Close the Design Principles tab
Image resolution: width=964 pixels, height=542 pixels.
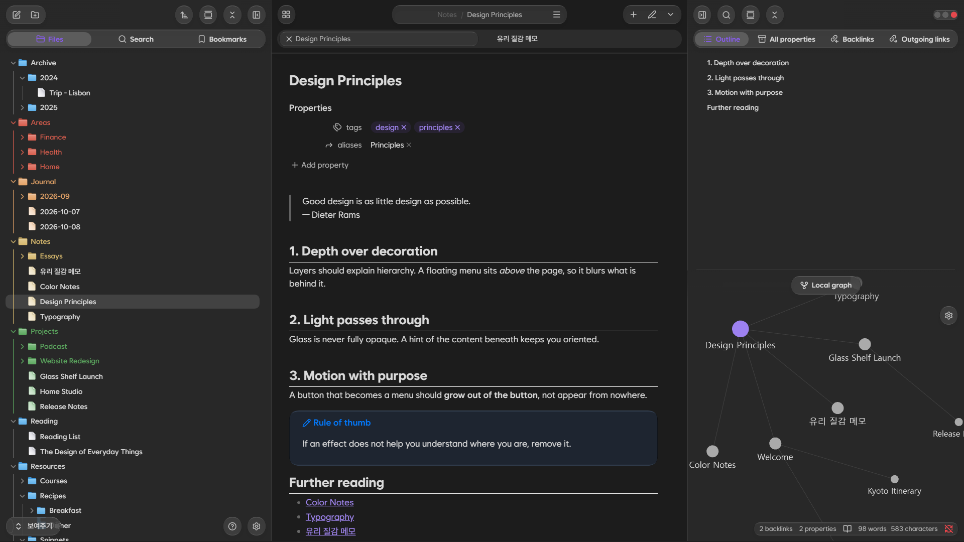point(289,39)
